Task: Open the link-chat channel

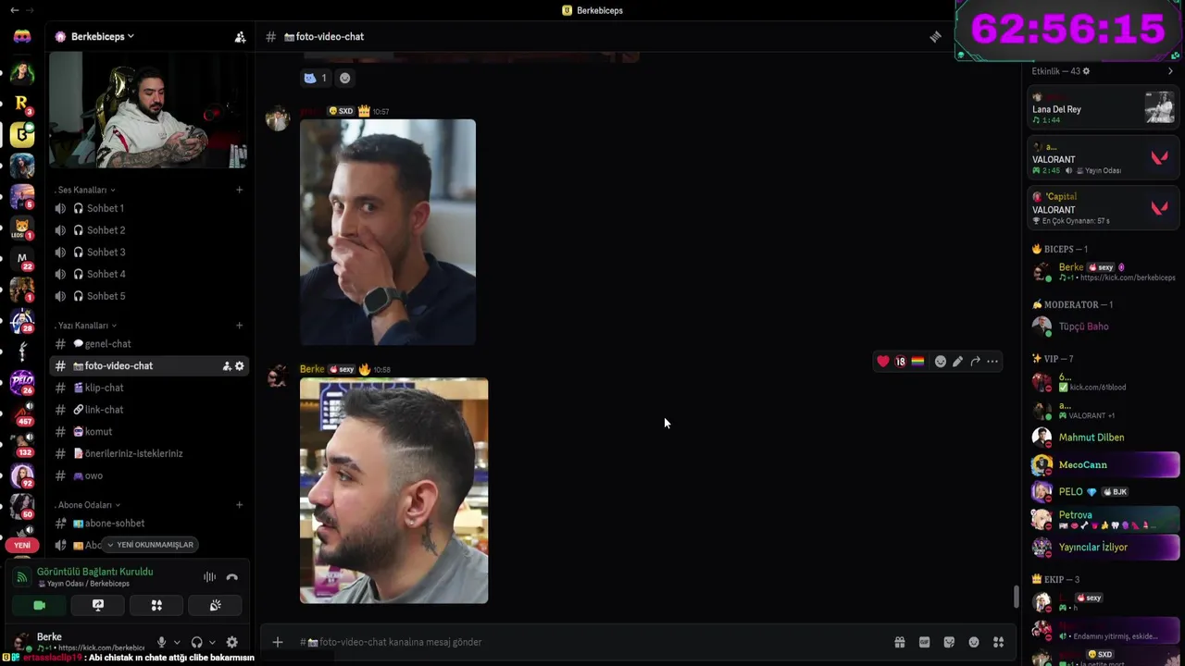Action: (x=148, y=410)
